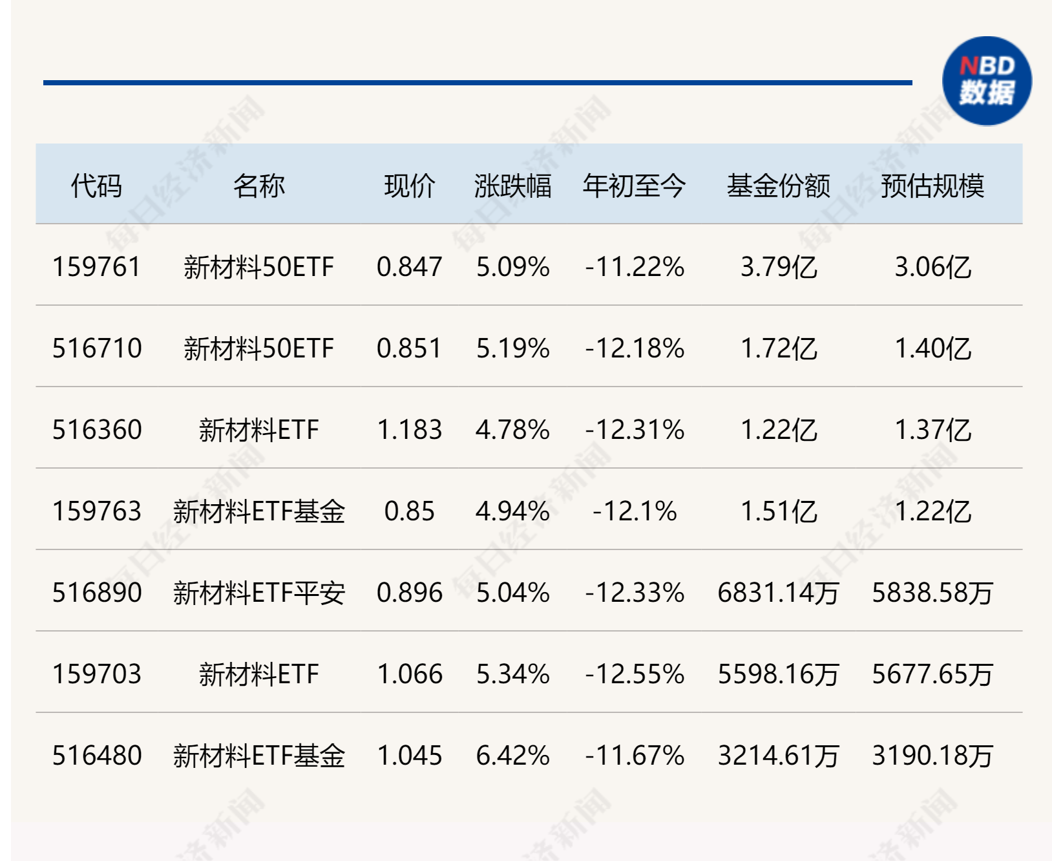
Task: Select fund code 516710
Action: 96,348
